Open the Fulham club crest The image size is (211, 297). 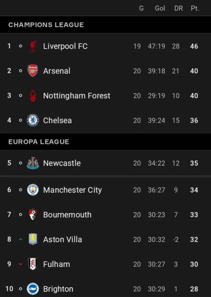pyautogui.click(x=33, y=264)
